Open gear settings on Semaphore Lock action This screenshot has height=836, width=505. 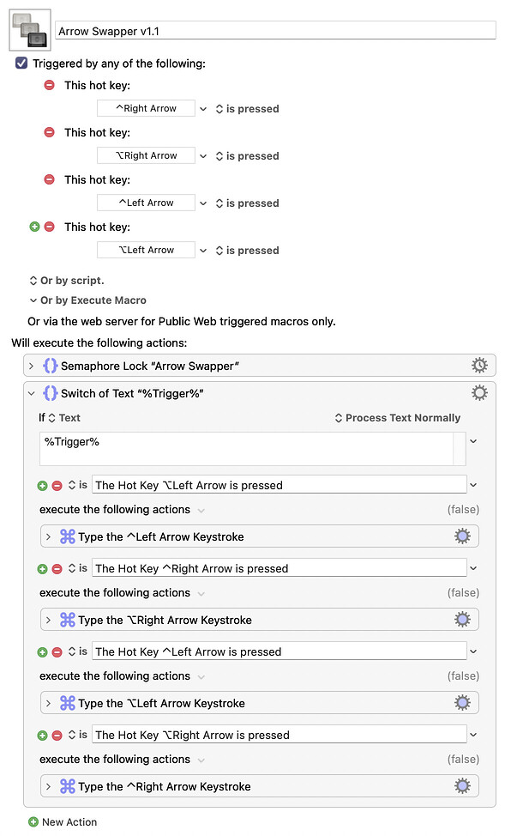tap(479, 365)
